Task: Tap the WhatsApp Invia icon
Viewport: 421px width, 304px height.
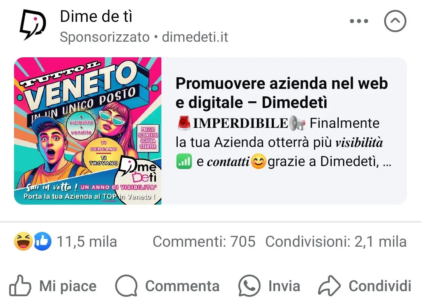Action: (x=249, y=286)
